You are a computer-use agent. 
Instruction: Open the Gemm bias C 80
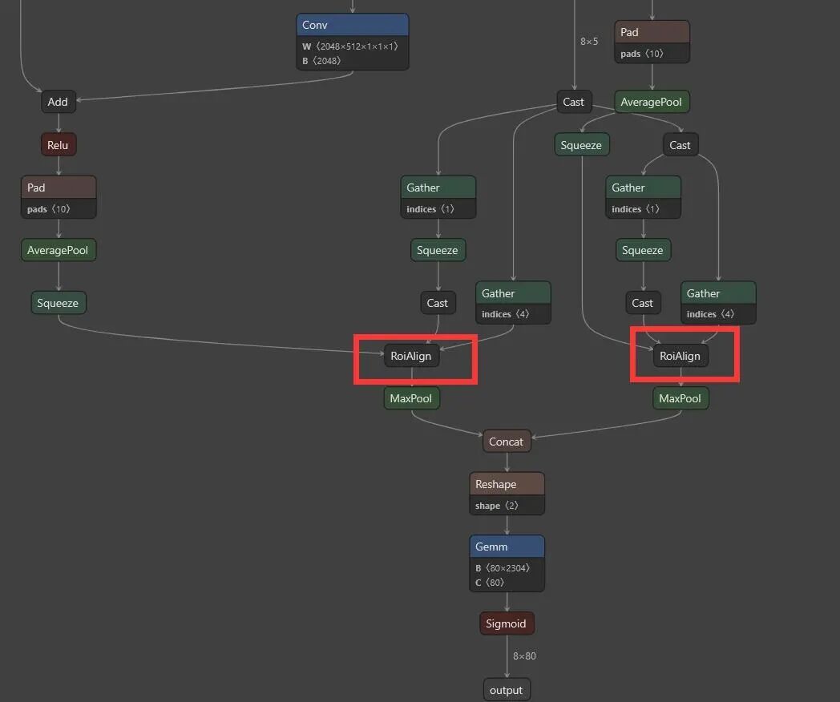pyautogui.click(x=490, y=582)
